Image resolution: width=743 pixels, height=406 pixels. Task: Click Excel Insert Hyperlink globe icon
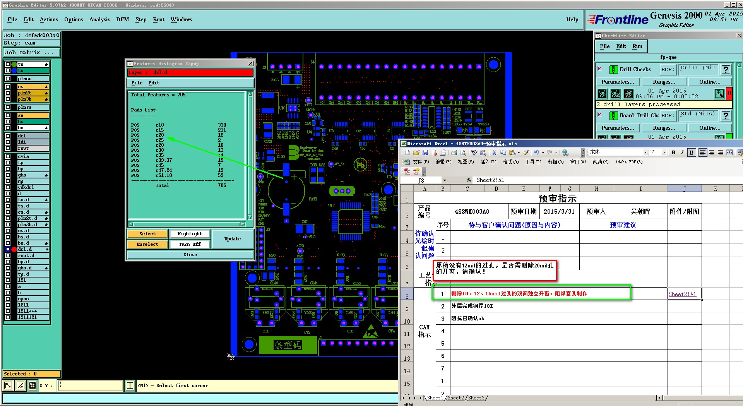click(565, 152)
